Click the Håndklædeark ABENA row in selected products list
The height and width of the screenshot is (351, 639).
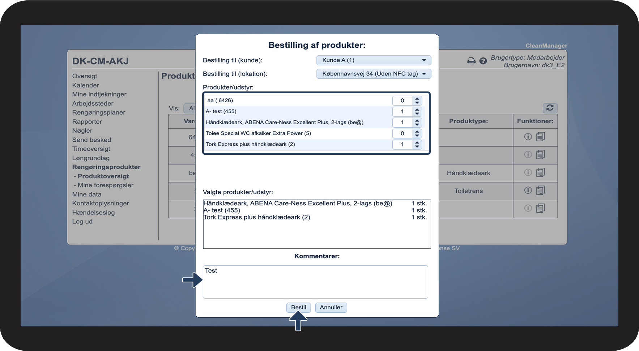tap(315, 203)
